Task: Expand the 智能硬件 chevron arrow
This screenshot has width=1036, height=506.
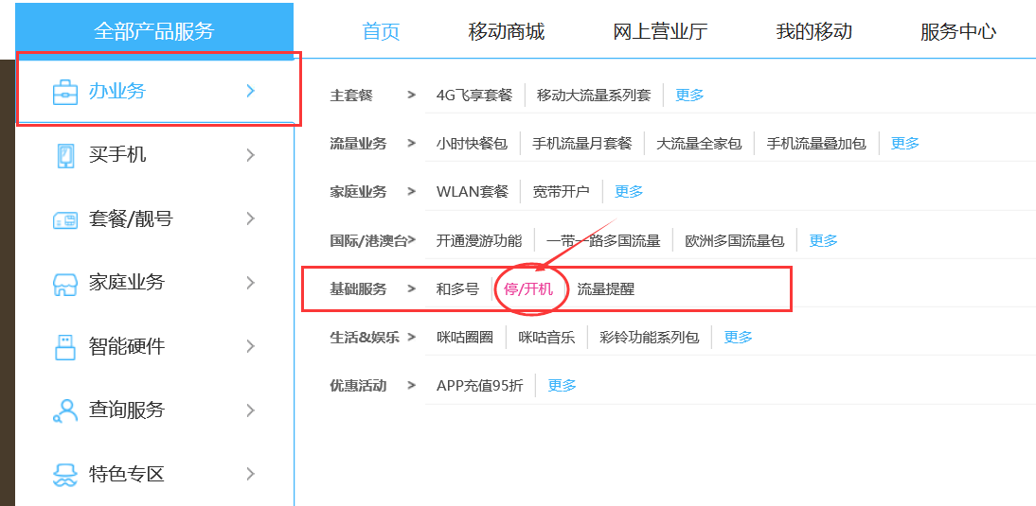Action: (x=250, y=347)
